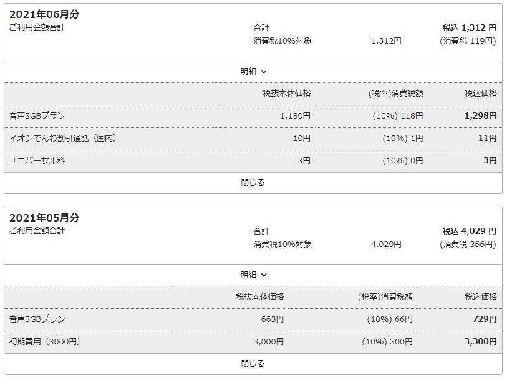Click the May 音声3GBプラン row

253,319
